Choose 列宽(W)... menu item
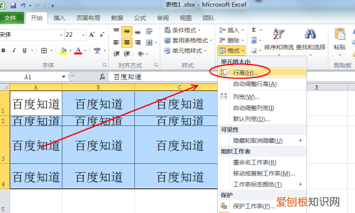 (262, 97)
